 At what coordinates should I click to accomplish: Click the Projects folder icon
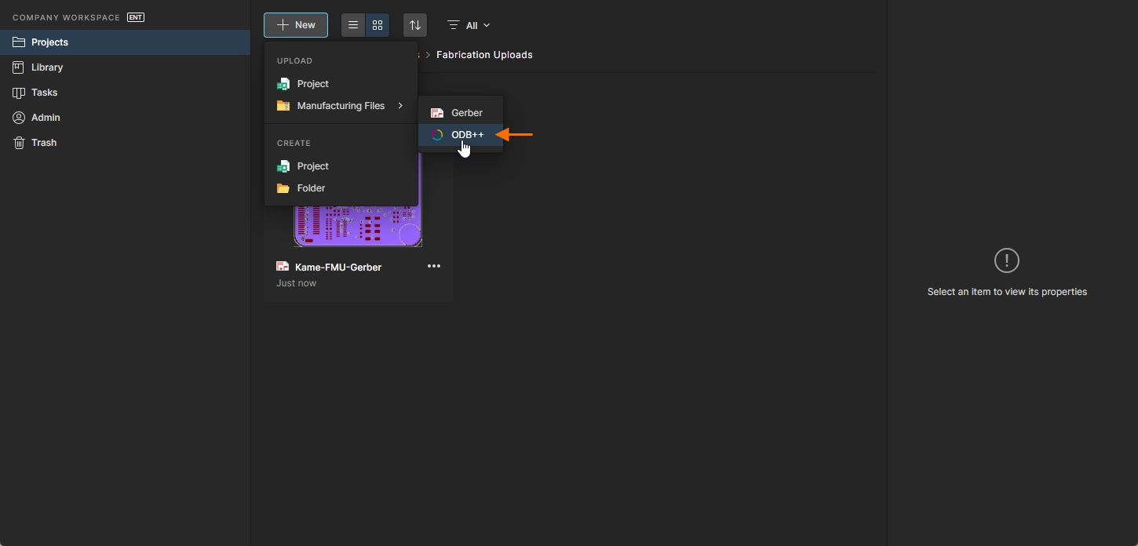pyautogui.click(x=19, y=42)
